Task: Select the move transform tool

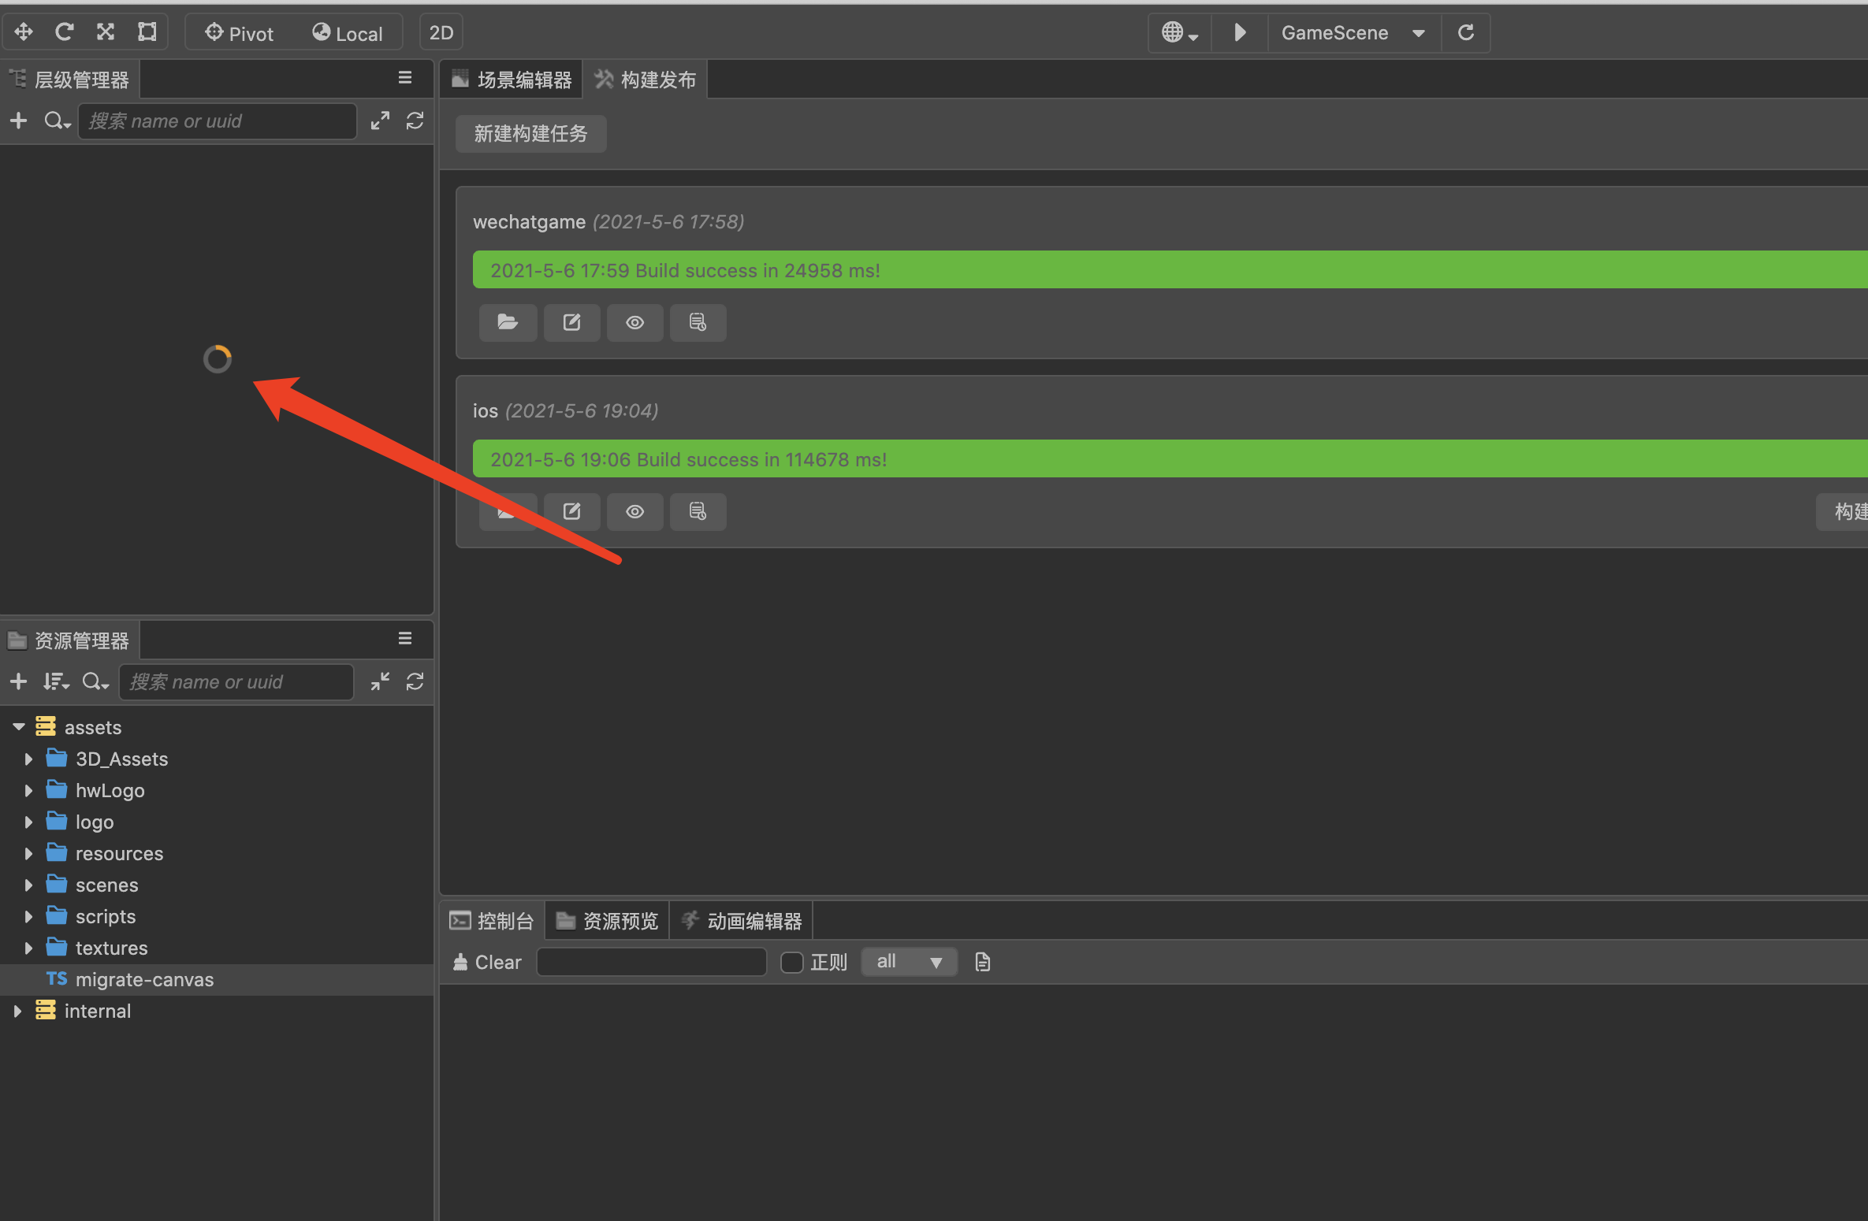Action: (24, 32)
